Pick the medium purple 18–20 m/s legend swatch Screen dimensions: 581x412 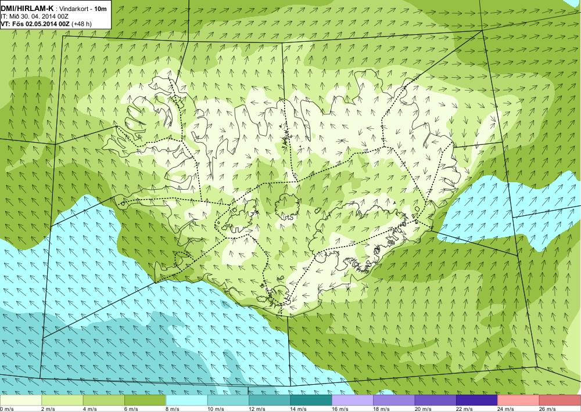394,400
